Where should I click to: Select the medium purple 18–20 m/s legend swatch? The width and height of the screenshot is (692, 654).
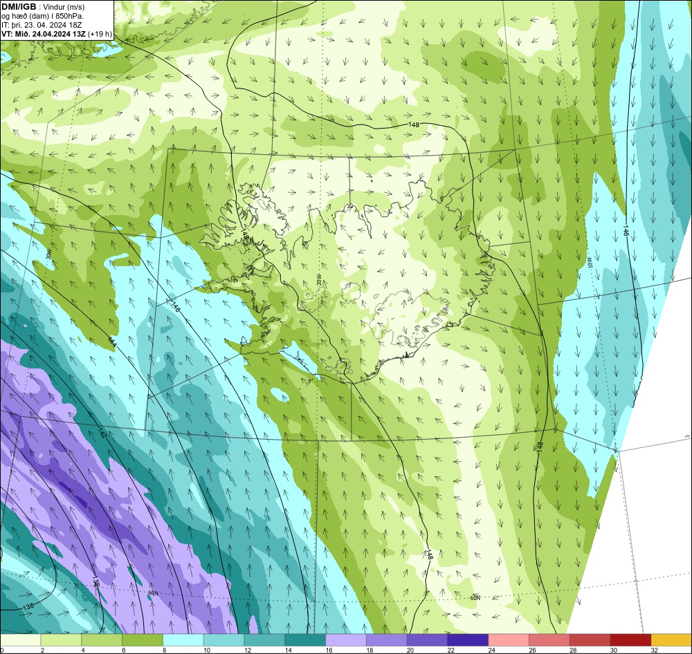387,640
